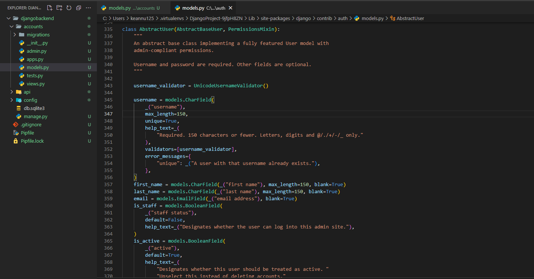Viewport: 534px width, 279px height.
Task: Open admin.py from the file tree
Action: click(37, 51)
